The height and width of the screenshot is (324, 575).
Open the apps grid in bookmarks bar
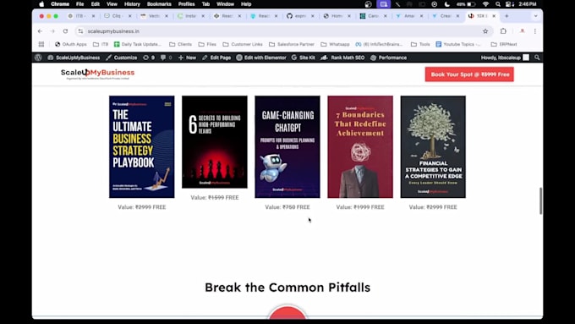pyautogui.click(x=41, y=44)
